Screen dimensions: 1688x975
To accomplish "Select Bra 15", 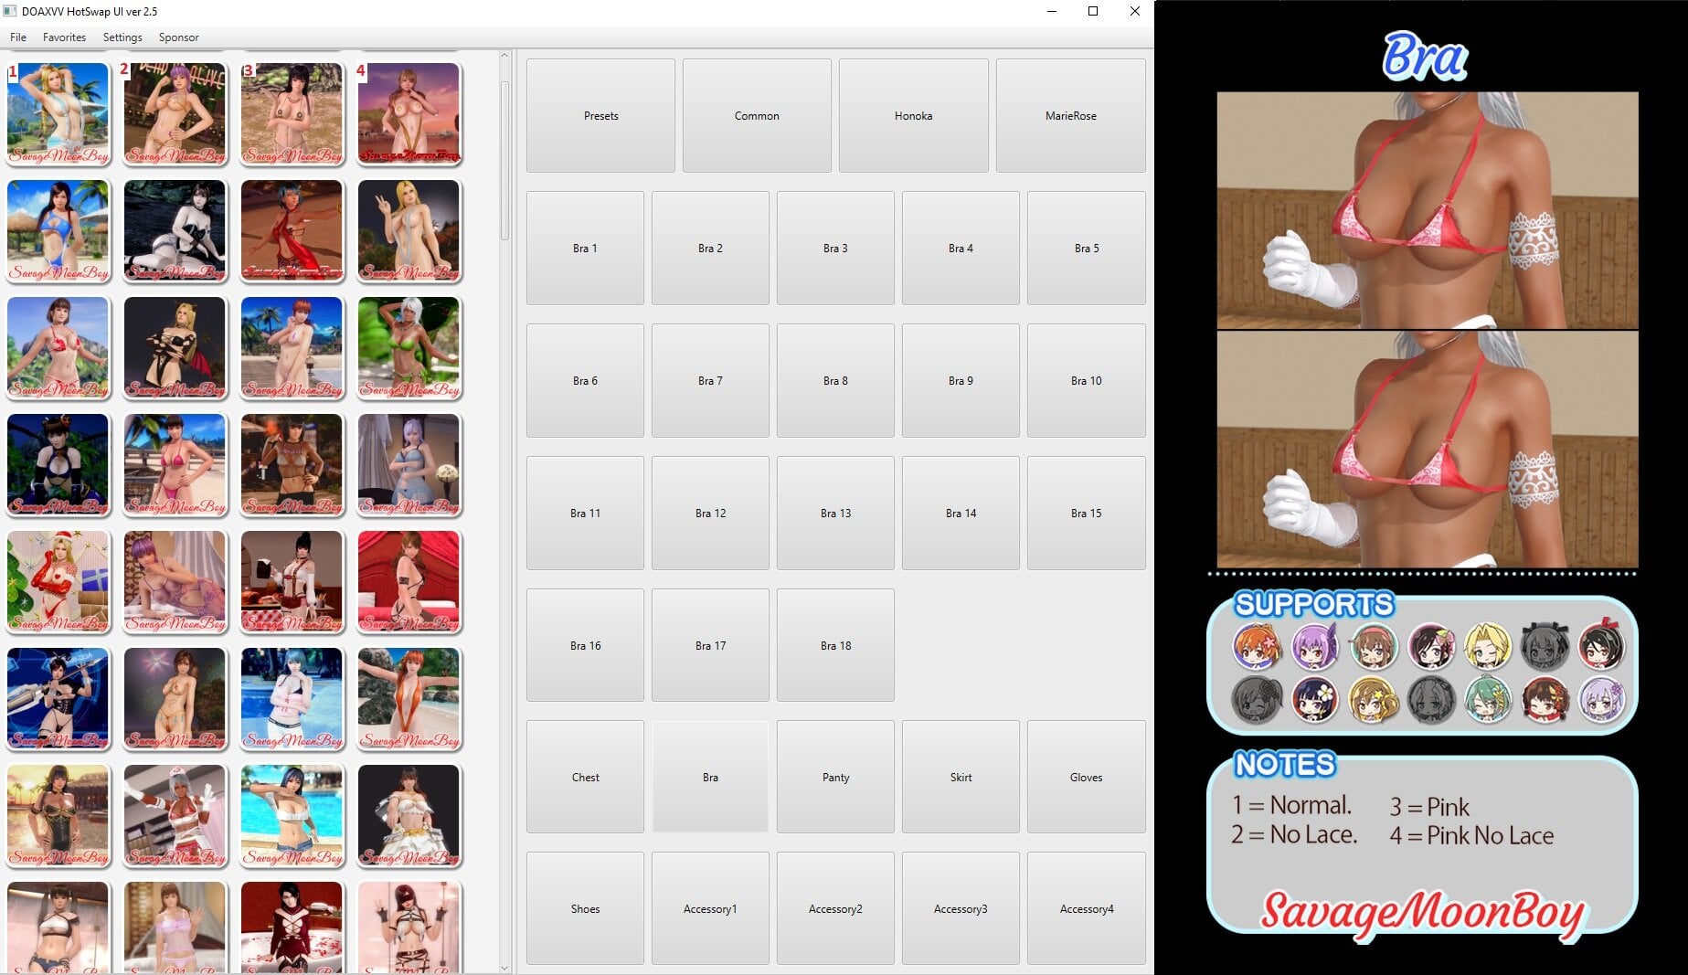I will pyautogui.click(x=1086, y=513).
